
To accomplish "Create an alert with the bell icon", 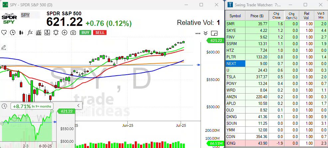I will [x=56, y=33].
